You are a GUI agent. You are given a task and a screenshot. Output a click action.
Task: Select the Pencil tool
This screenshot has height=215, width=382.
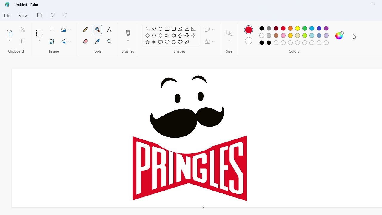(85, 30)
